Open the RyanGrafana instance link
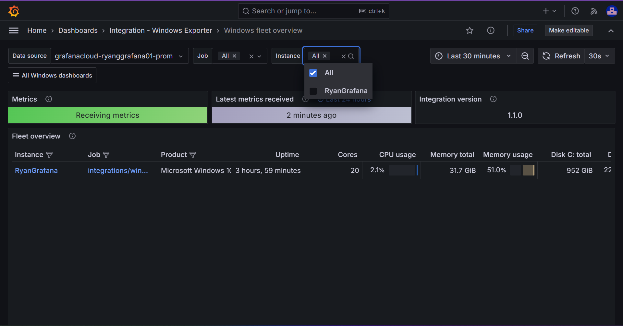This screenshot has width=623, height=326. click(x=36, y=171)
